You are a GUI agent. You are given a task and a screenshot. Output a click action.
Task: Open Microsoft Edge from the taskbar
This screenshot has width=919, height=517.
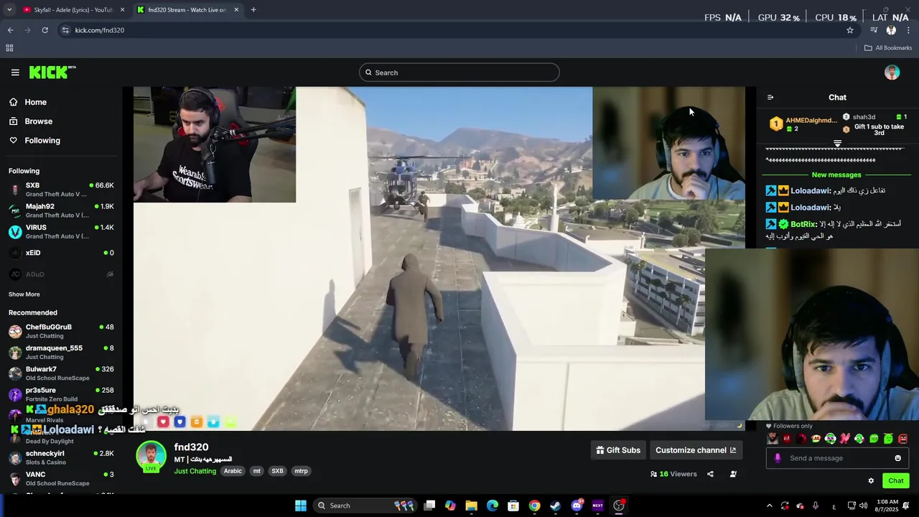coord(493,506)
